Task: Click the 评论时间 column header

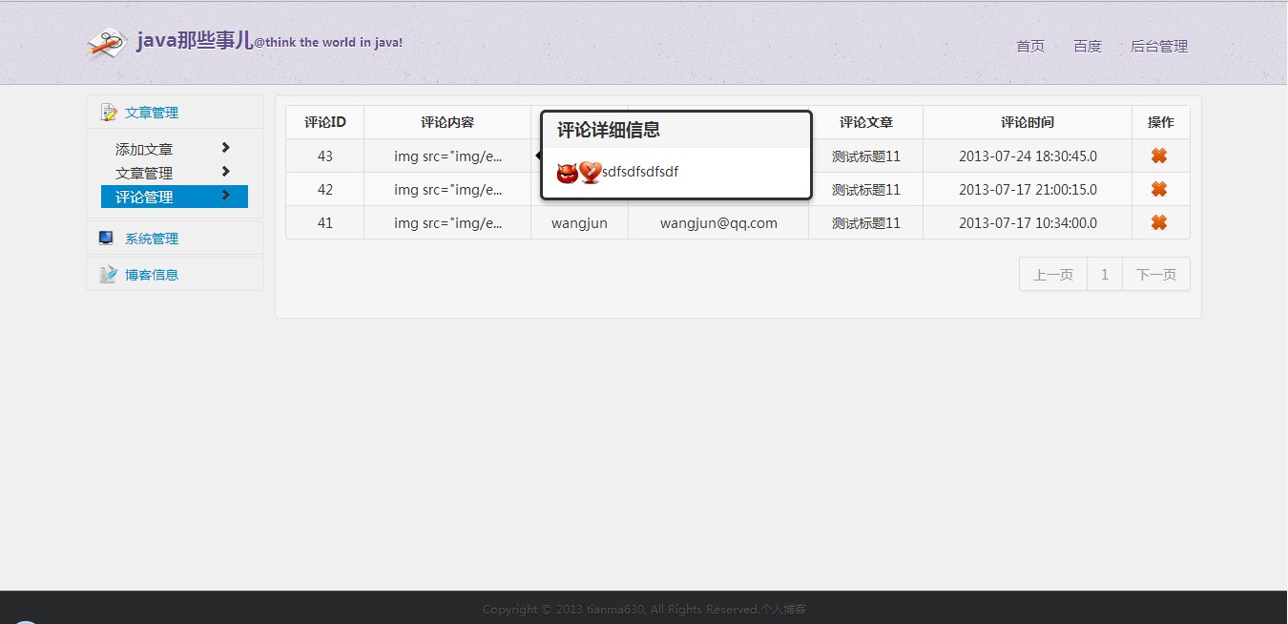Action: 1028,122
